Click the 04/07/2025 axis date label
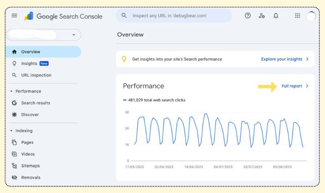The width and height of the screenshot is (325, 193). [223, 167]
